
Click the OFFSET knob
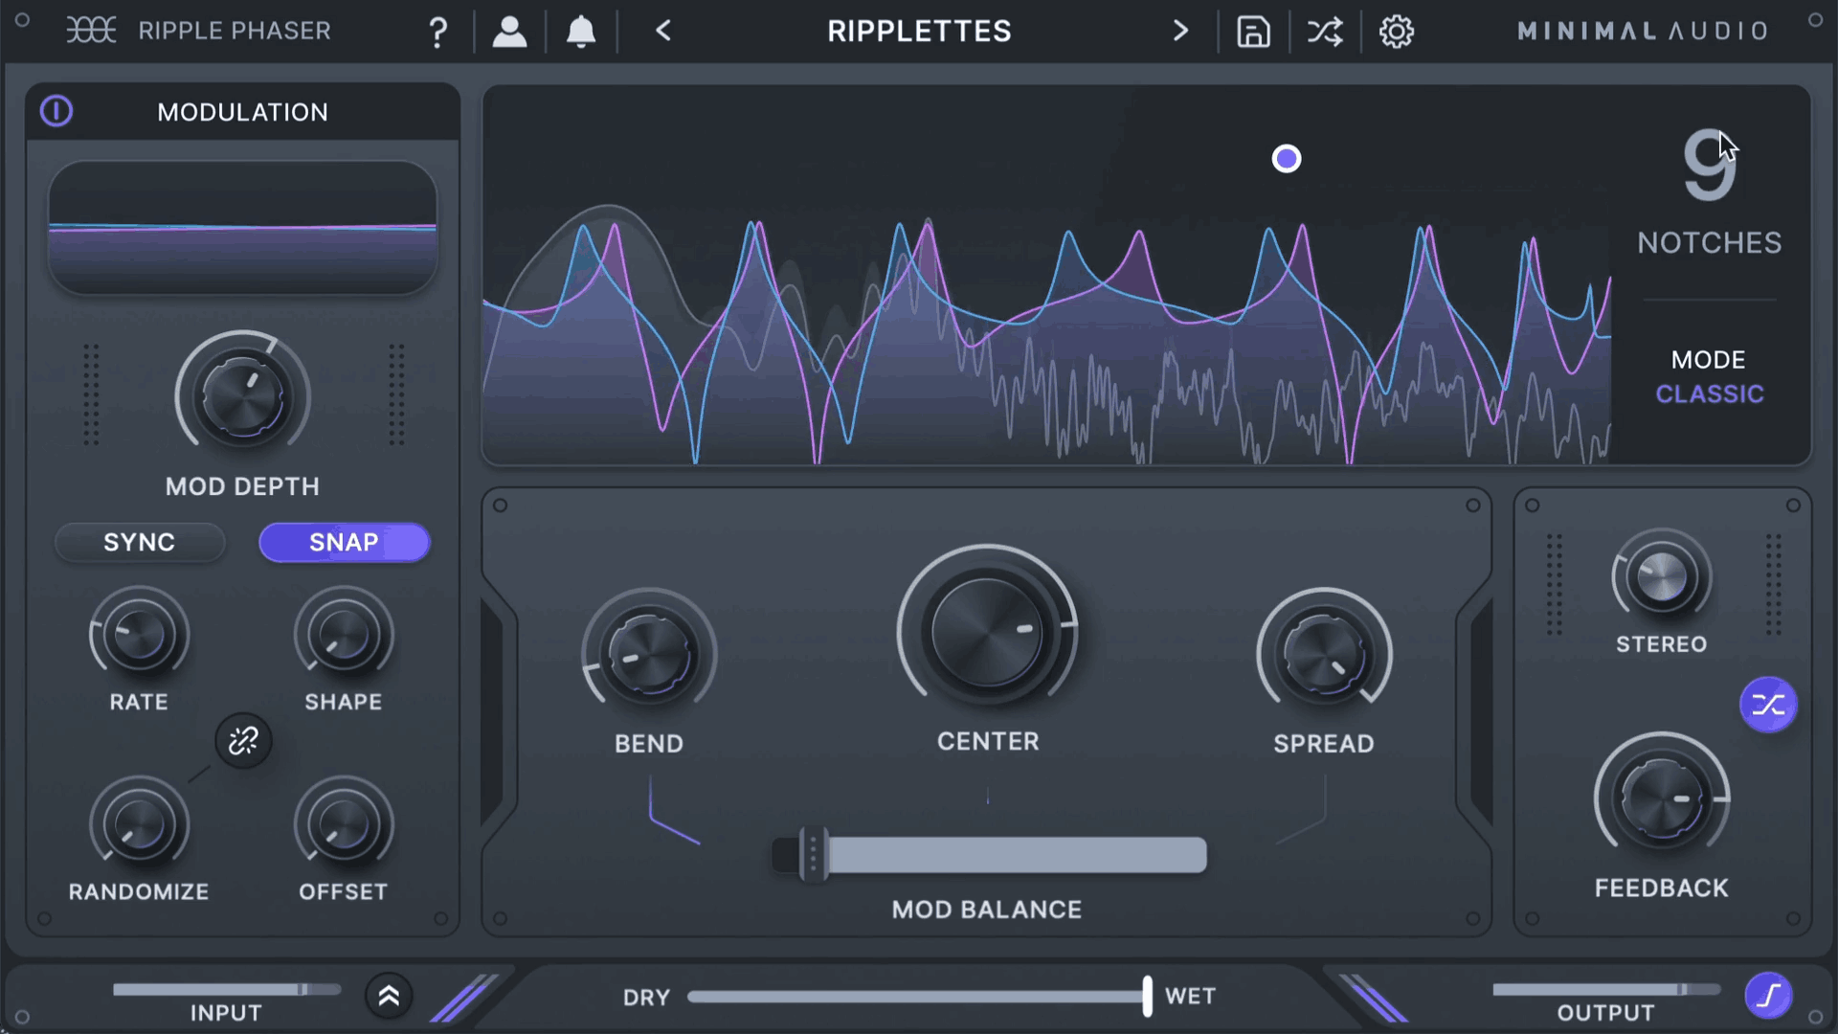point(344,823)
